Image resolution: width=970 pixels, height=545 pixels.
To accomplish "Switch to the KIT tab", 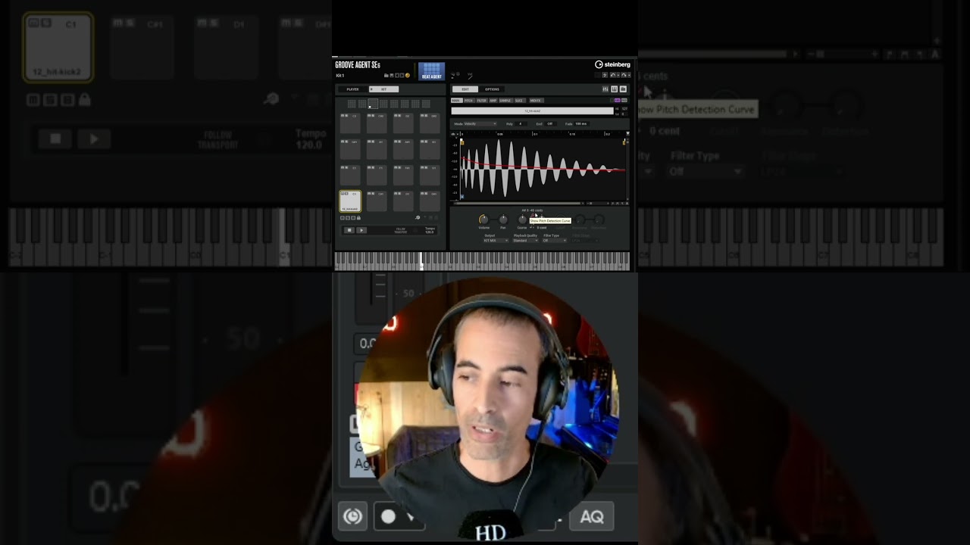I will [383, 89].
